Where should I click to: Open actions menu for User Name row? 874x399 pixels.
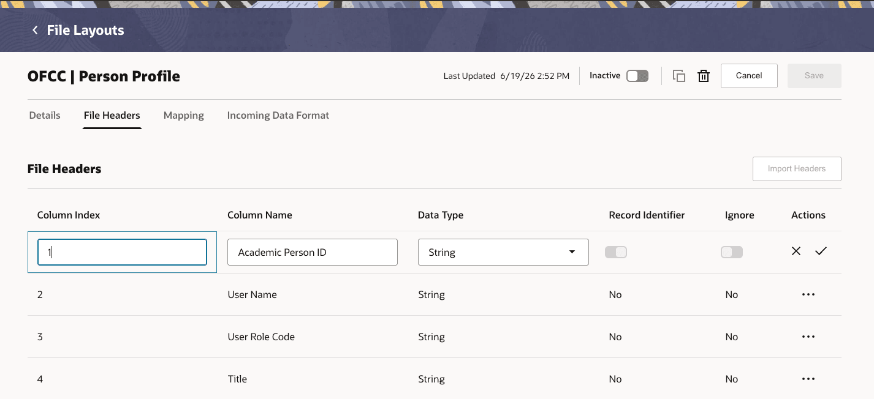pos(808,294)
